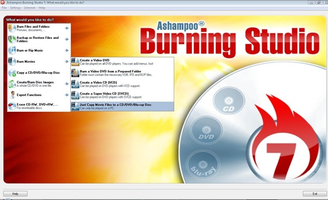Expand the Burn or Rip Music arrow
The image size is (328, 200).
pyautogui.click(x=67, y=50)
